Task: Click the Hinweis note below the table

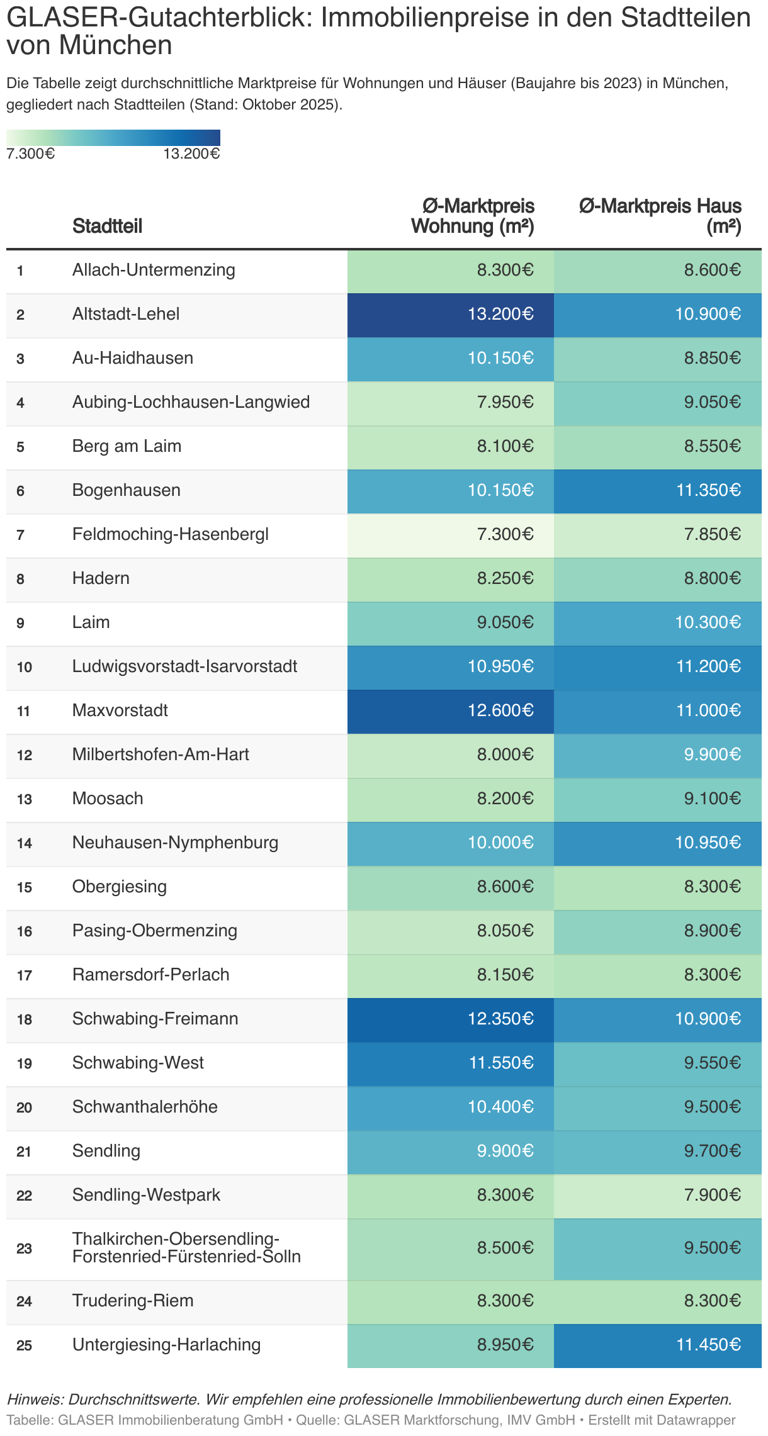Action: [x=369, y=1400]
